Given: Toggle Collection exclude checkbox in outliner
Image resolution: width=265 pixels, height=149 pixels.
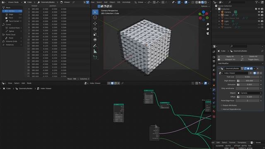Looking at the screenshot, I should coord(256,9).
